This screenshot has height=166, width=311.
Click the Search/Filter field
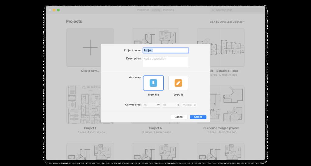tap(237, 10)
